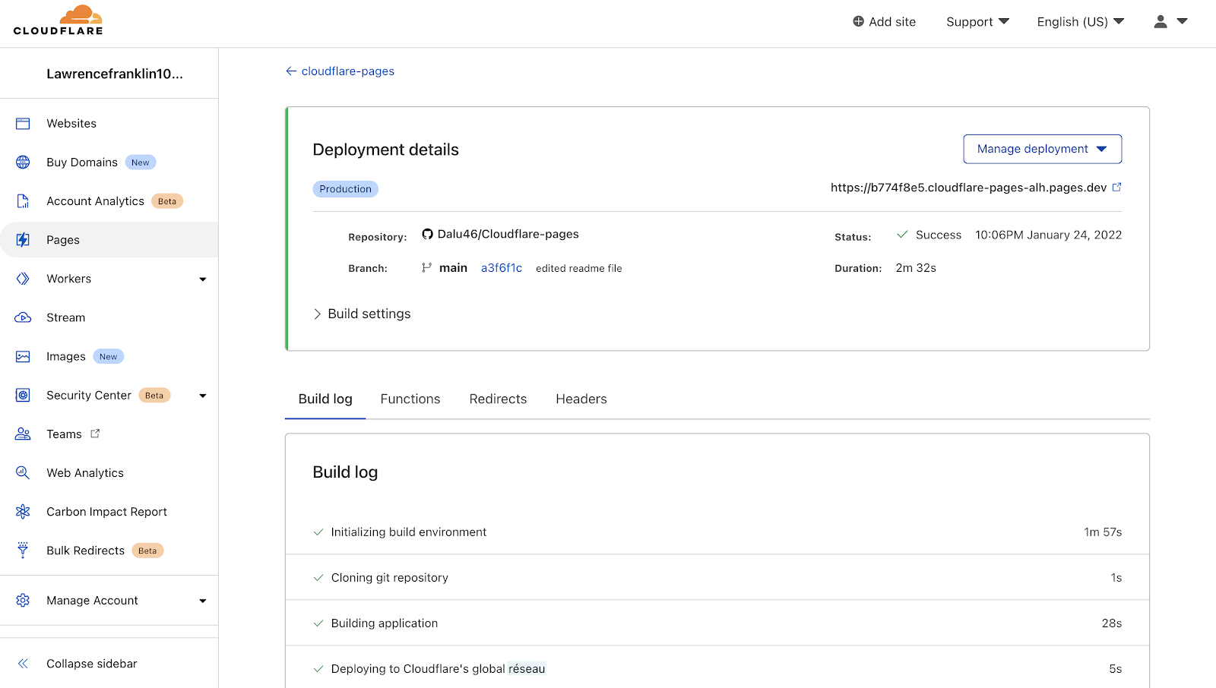This screenshot has height=688, width=1216.
Task: Switch to the Functions tab
Action: (x=410, y=399)
